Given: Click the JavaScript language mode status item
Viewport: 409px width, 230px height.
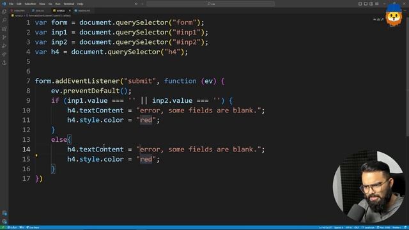Looking at the screenshot, I should pos(368,227).
